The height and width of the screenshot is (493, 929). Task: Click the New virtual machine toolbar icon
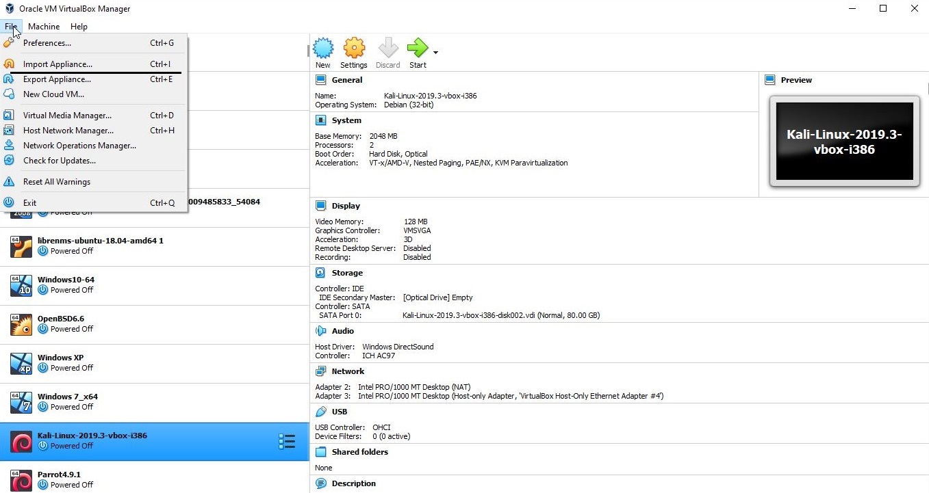click(323, 53)
